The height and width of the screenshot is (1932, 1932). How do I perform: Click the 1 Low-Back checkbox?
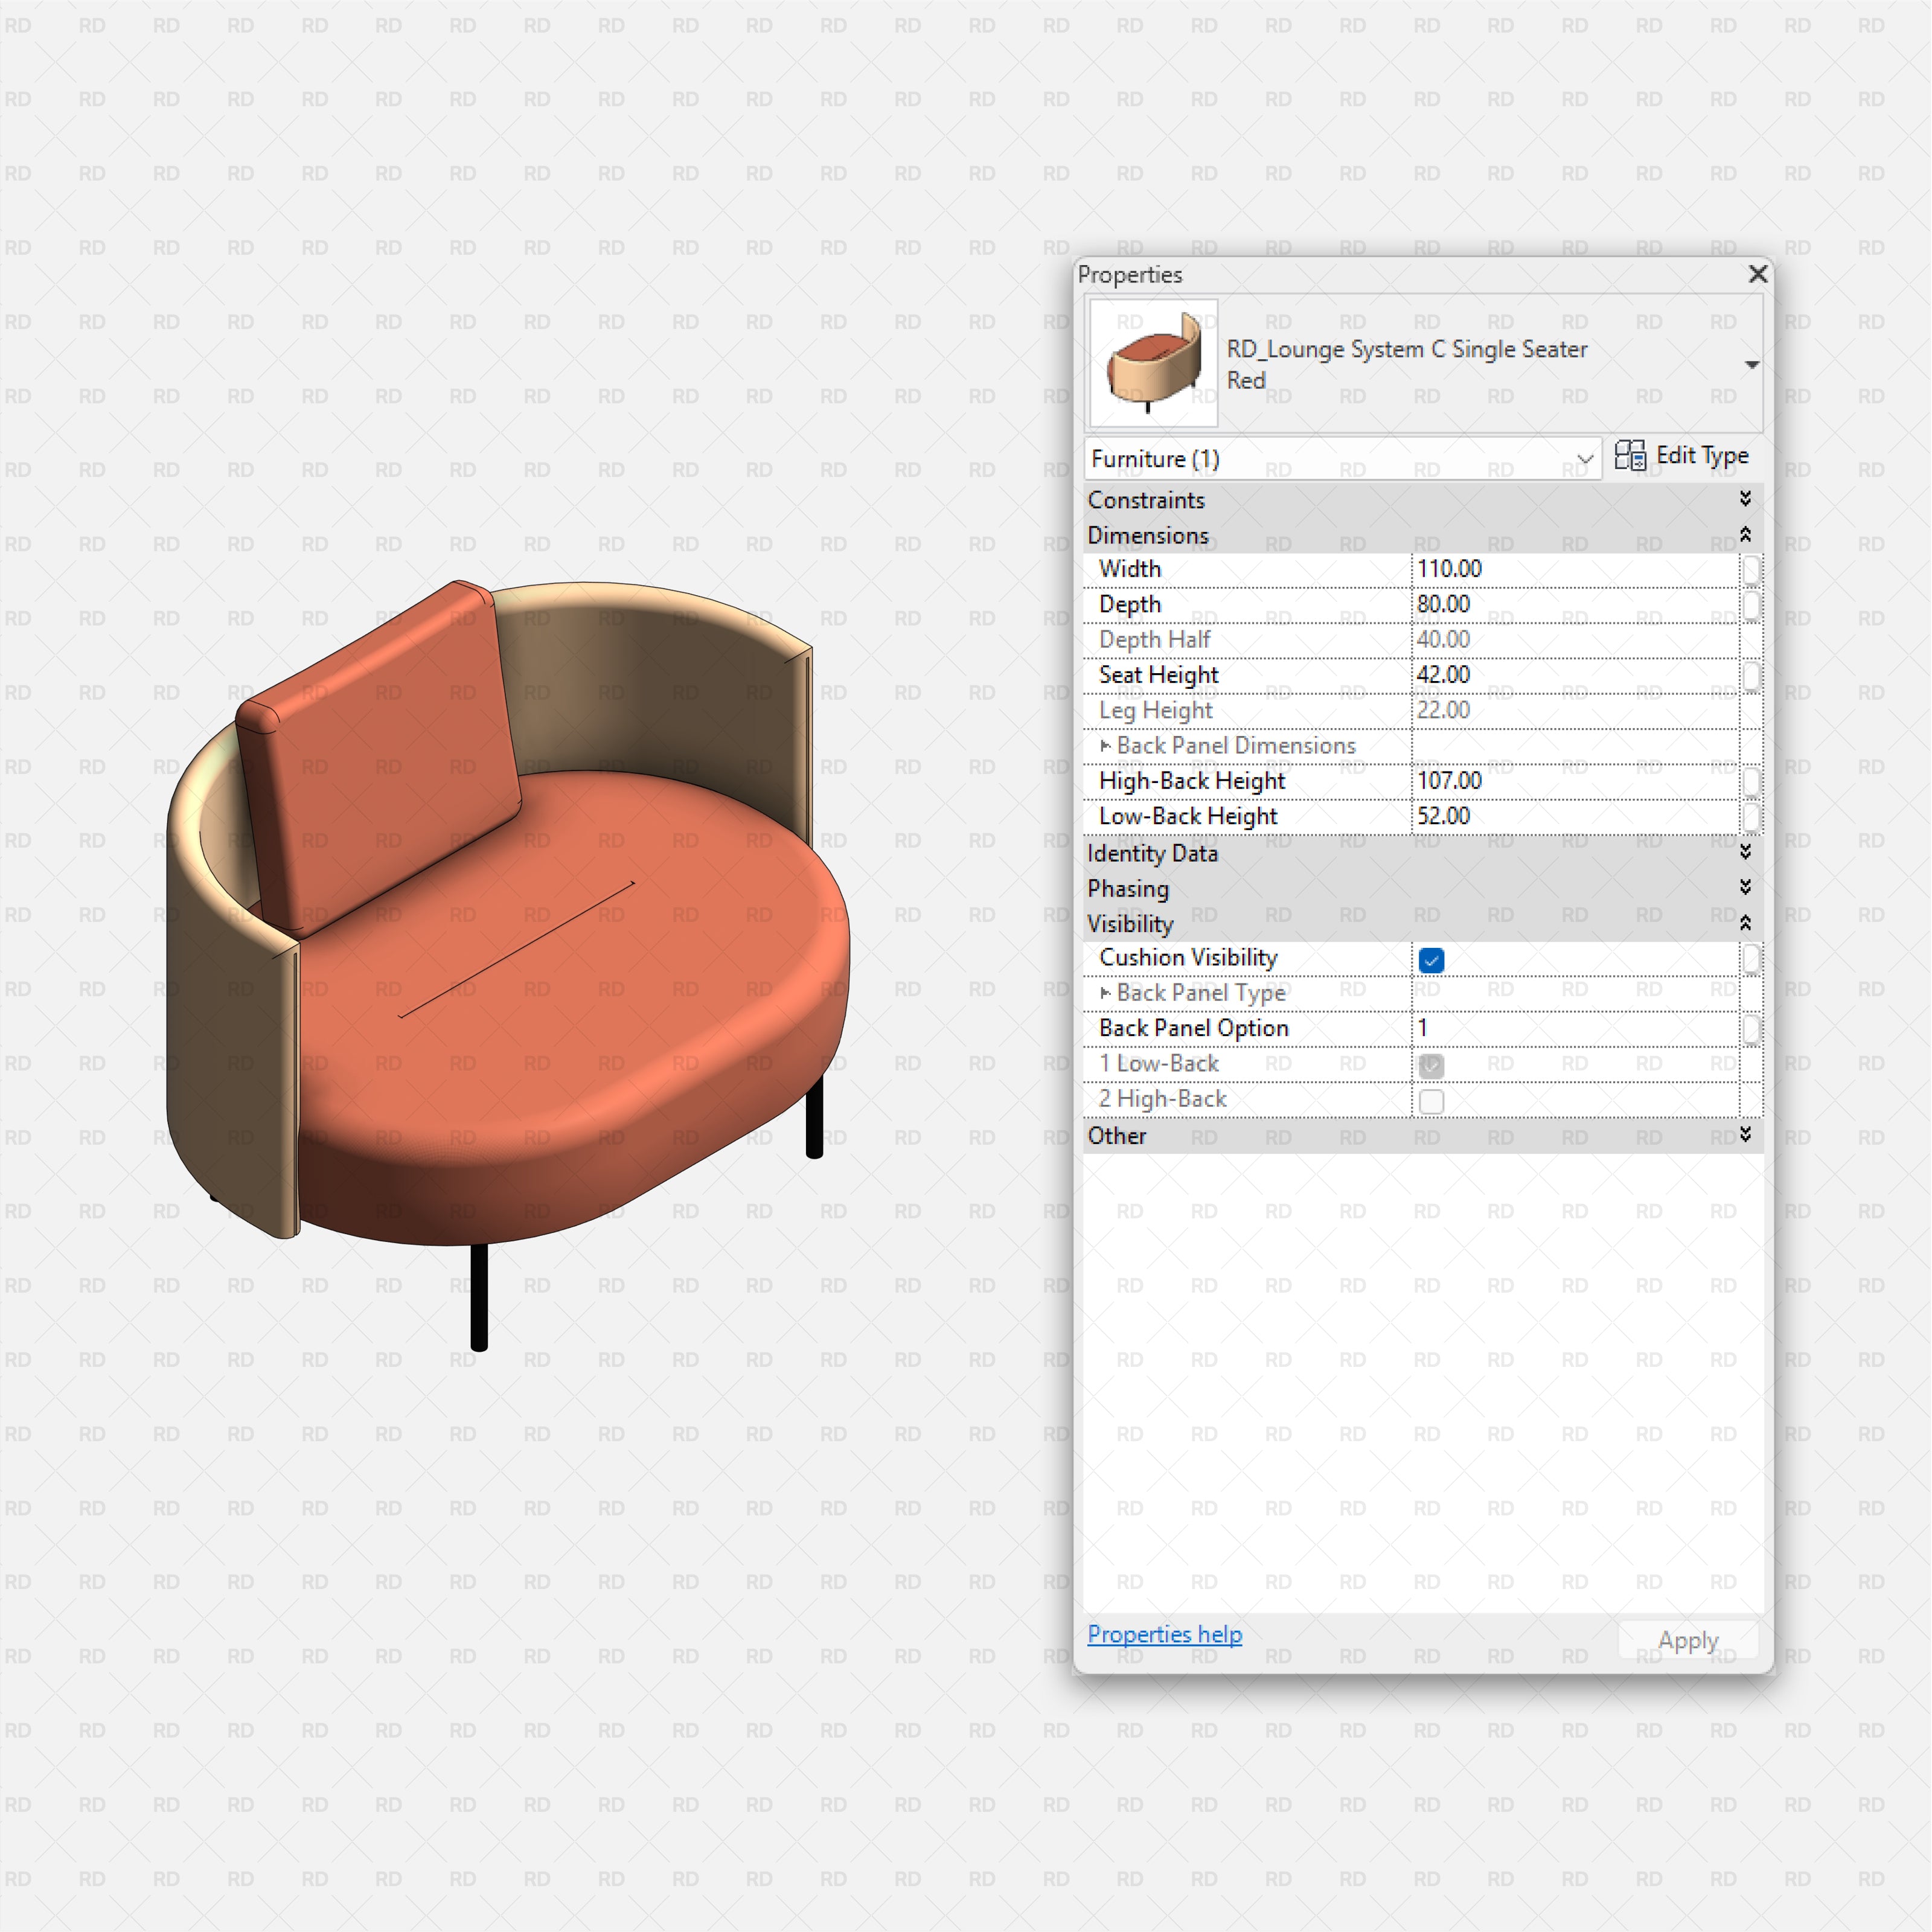coord(1432,1066)
